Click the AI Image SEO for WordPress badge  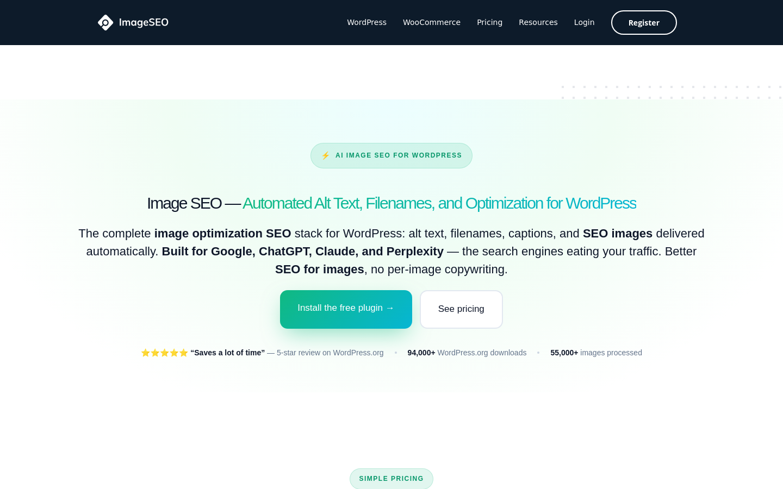391,155
